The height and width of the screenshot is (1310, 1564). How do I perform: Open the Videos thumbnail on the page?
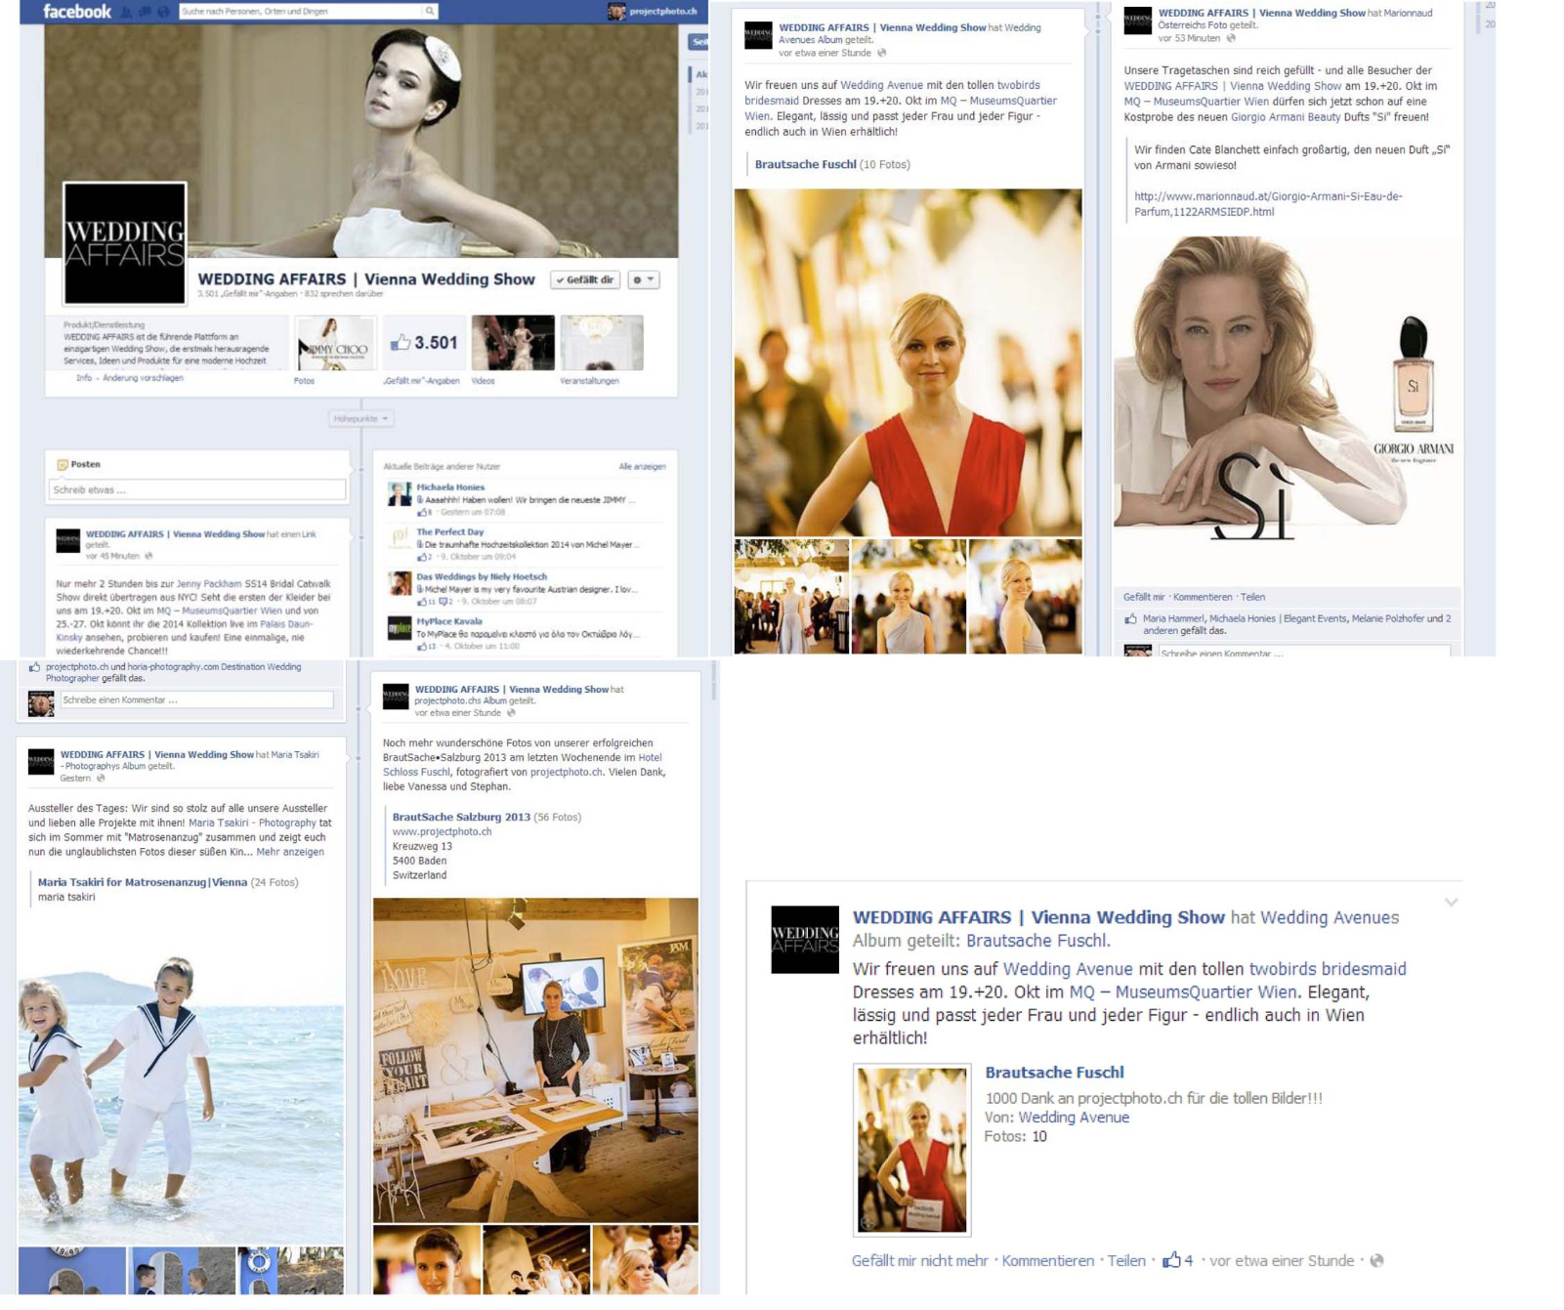[513, 343]
